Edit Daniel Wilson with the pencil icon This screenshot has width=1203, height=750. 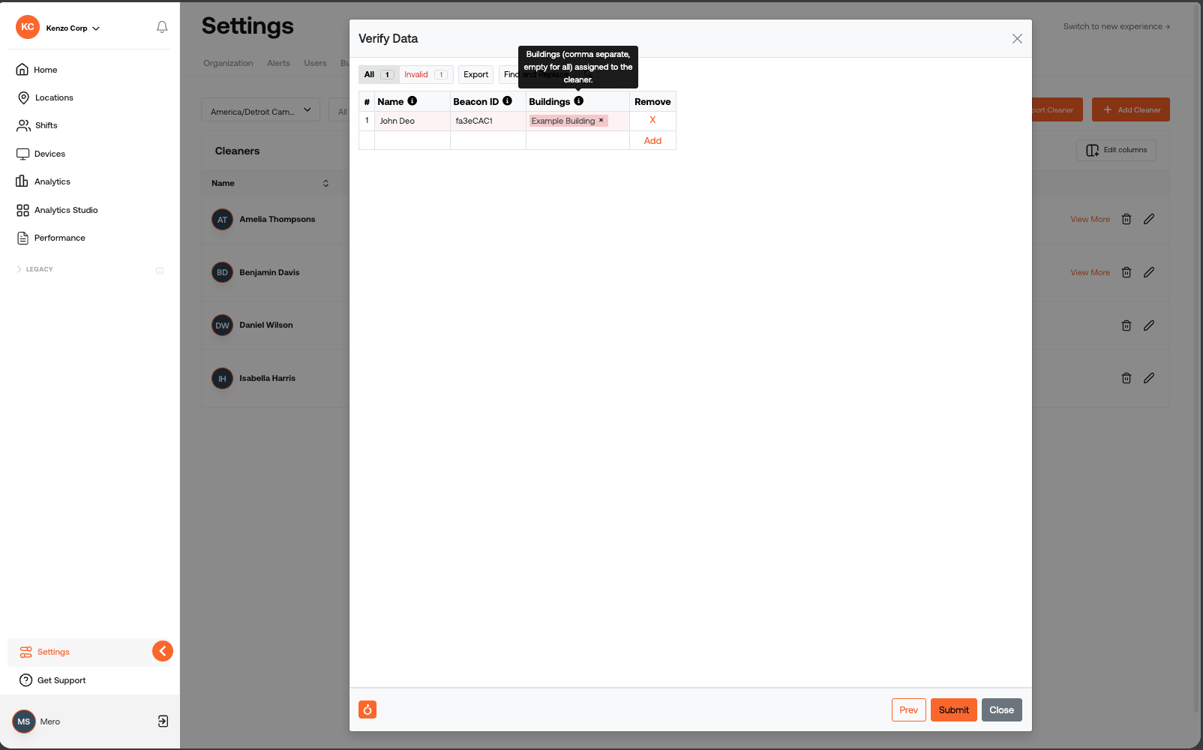[1149, 325]
